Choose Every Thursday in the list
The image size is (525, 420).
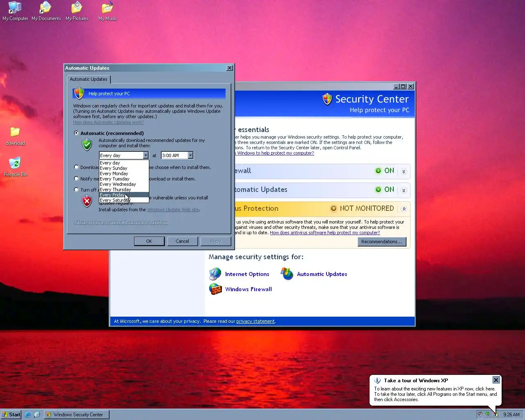click(124, 189)
